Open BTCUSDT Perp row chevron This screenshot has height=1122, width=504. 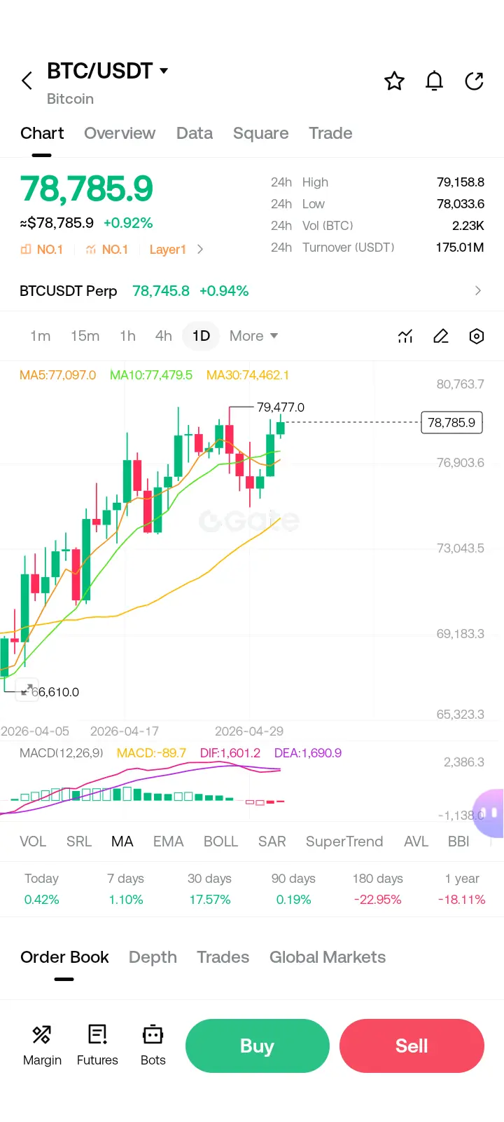(478, 290)
